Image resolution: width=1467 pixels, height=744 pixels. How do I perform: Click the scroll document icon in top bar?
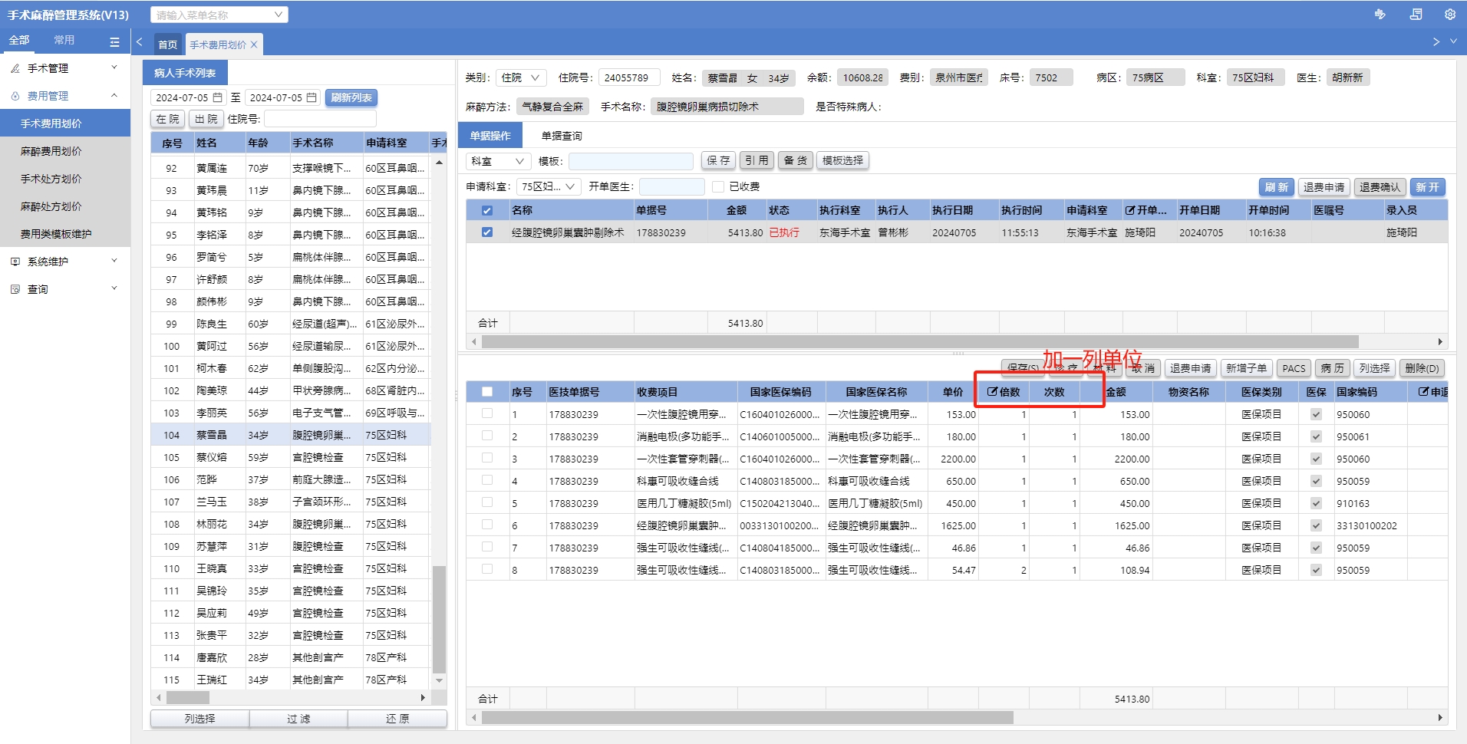click(x=1416, y=15)
